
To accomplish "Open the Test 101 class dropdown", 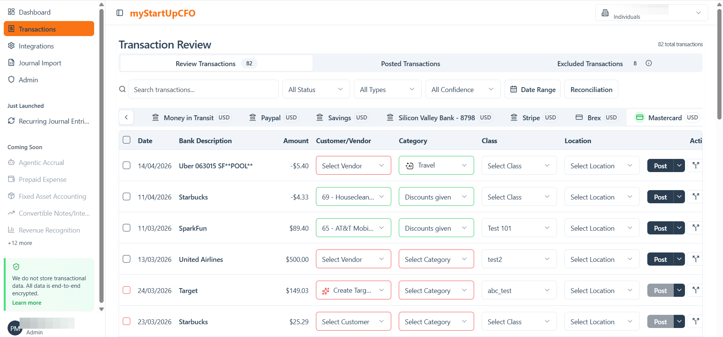I will click(x=519, y=228).
